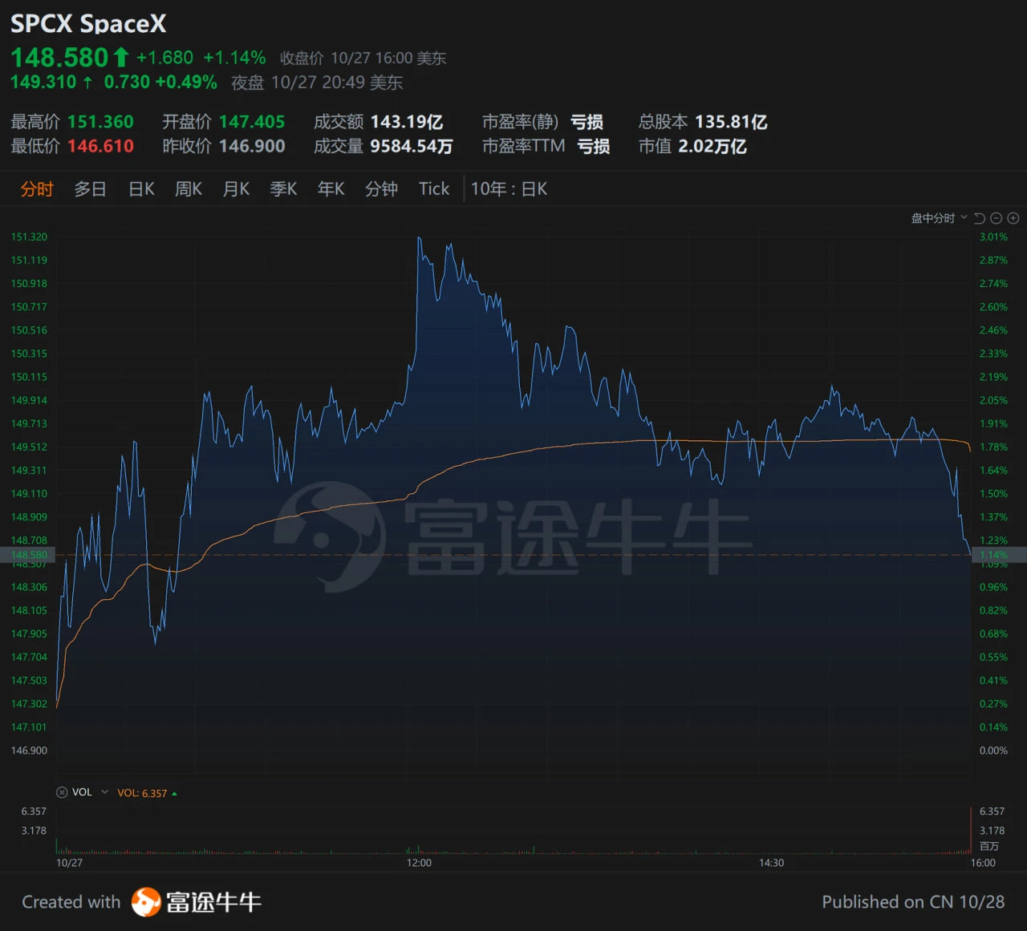Click the after-hours price 149.310
Screen dimensions: 1027x931
click(43, 82)
